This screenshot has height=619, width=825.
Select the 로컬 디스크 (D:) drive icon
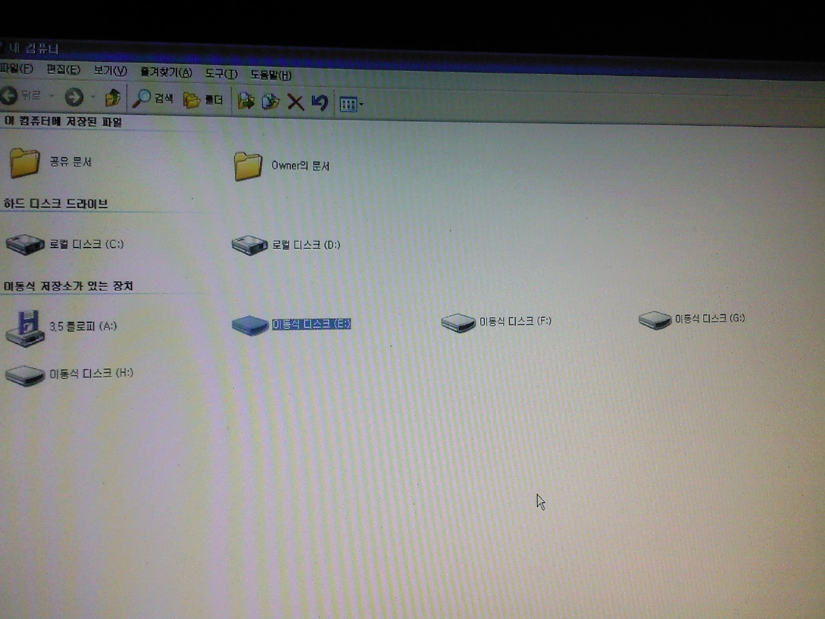coord(249,245)
